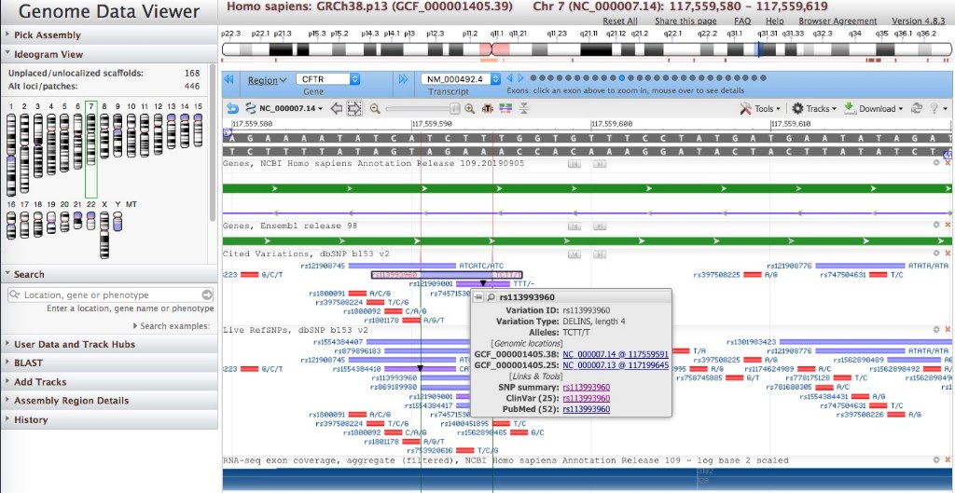Open the NC_000007.14 sequence dropdown
This screenshot has height=493, width=955.
pyautogui.click(x=291, y=108)
